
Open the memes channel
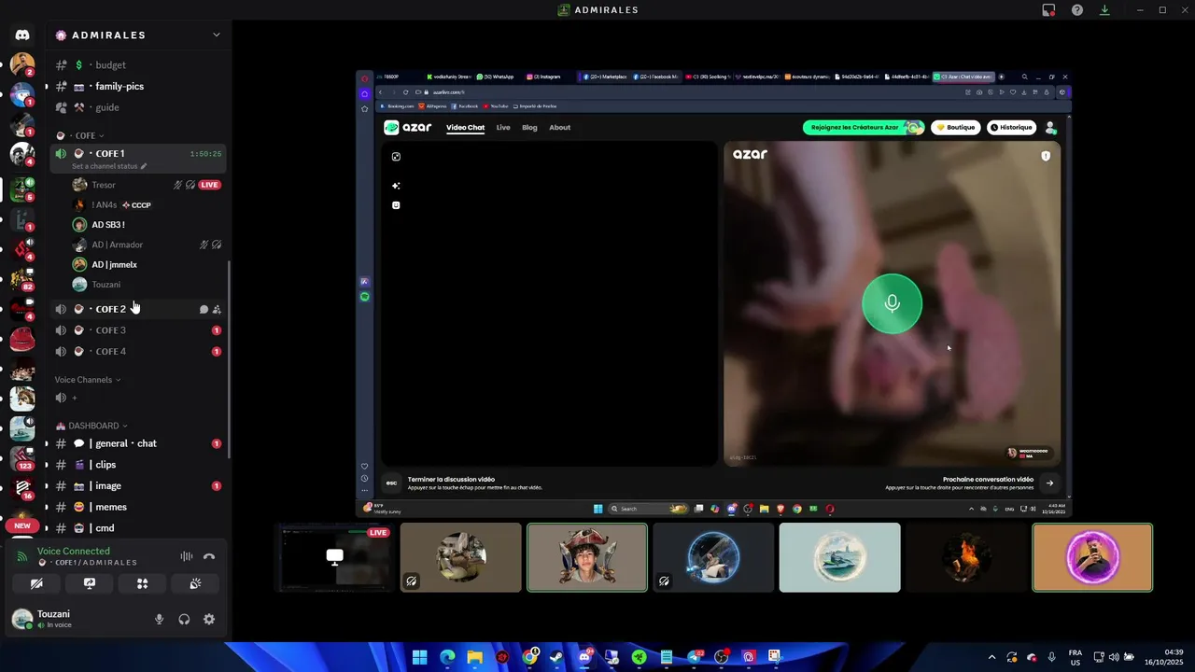[x=138, y=507]
